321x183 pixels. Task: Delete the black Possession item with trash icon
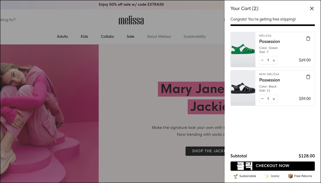coord(308,77)
